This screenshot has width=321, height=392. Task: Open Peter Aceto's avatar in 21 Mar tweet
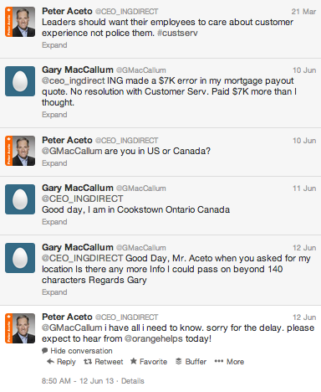[20, 22]
